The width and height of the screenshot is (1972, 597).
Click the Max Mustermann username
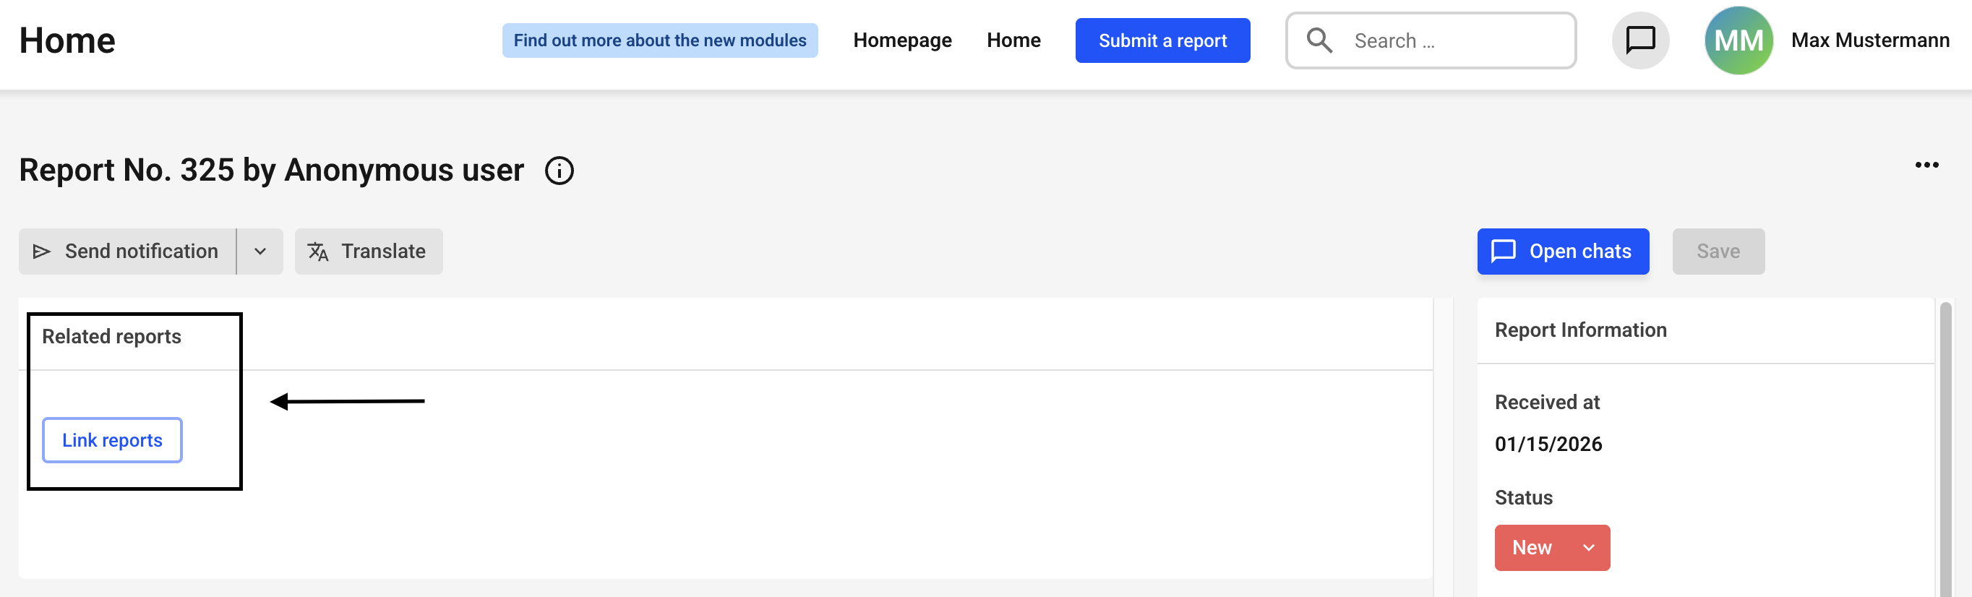1869,40
